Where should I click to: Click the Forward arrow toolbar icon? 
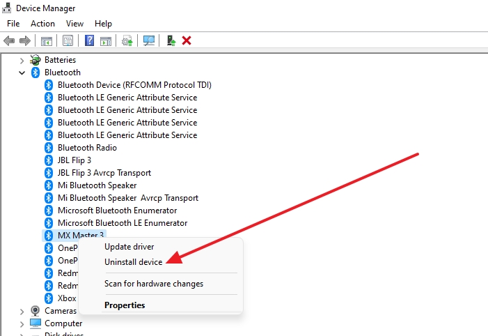pos(25,40)
